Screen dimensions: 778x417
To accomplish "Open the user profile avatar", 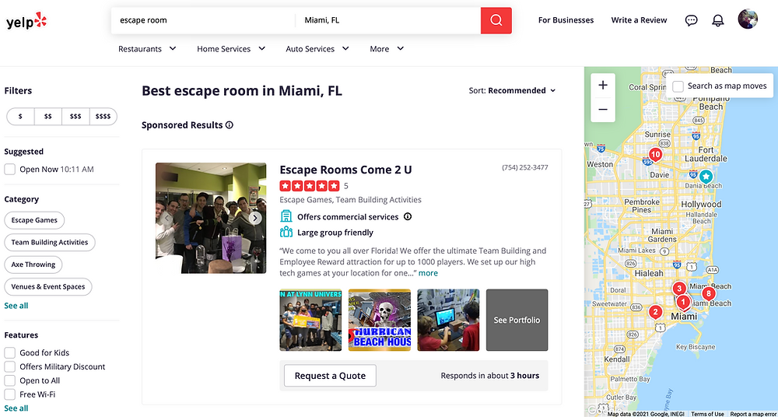I will click(748, 19).
